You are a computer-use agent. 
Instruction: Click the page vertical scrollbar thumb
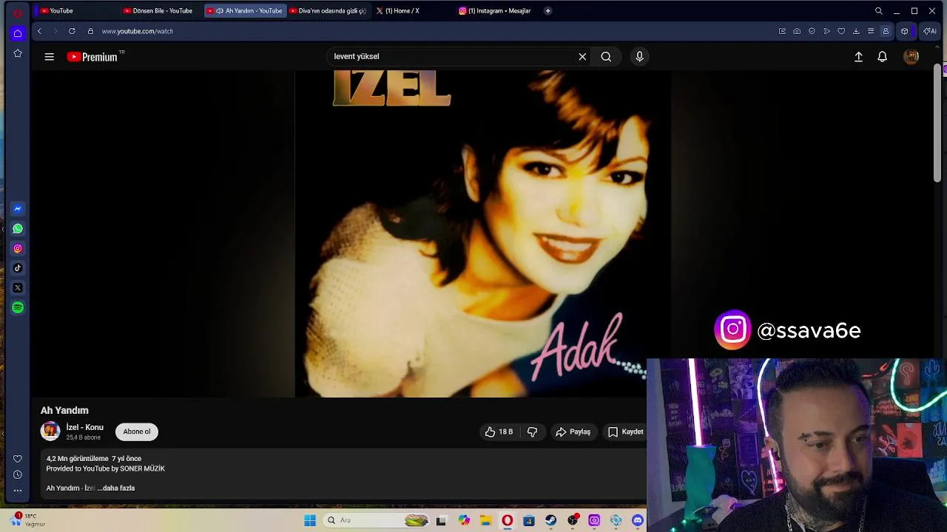click(937, 123)
